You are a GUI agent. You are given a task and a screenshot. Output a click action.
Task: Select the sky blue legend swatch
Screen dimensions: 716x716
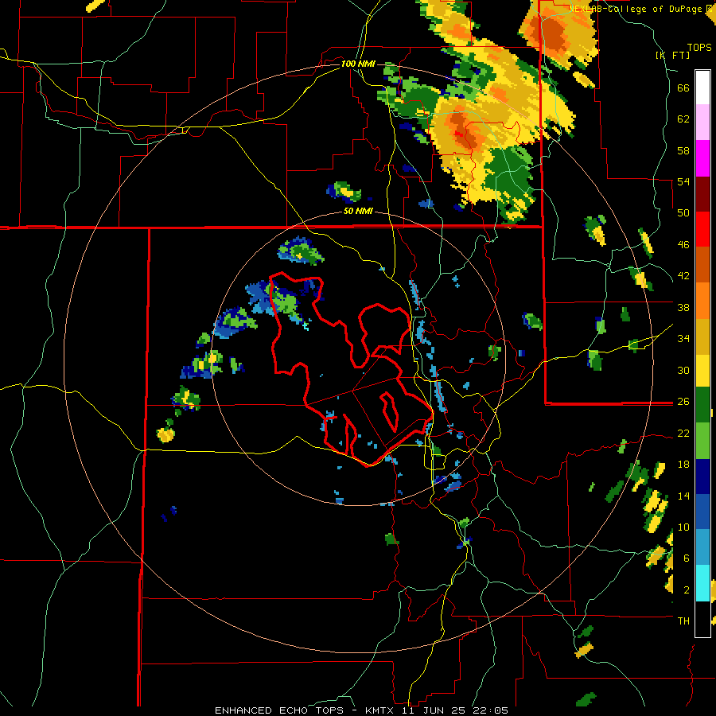(x=702, y=547)
